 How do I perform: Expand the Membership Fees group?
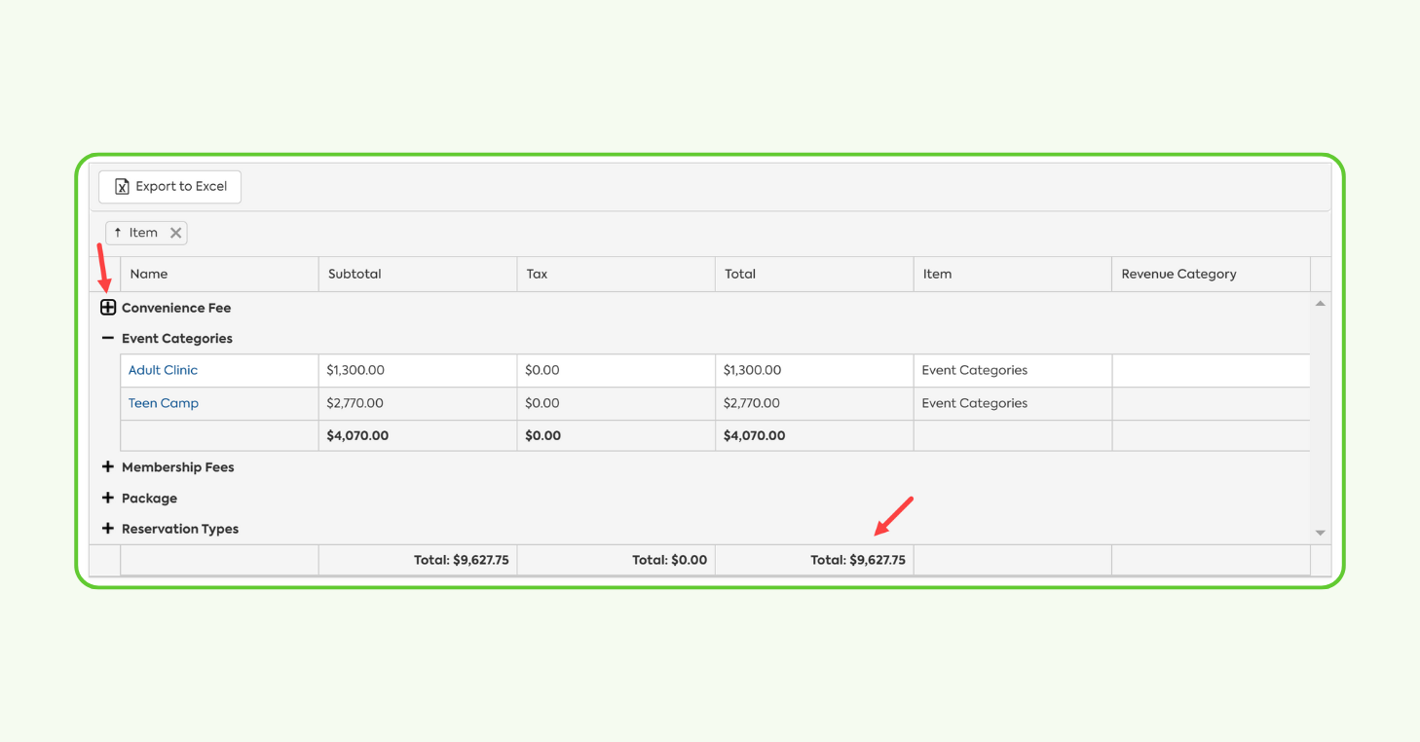(108, 466)
